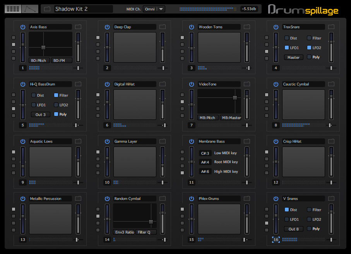Open BD:Pitch parameter selector on Axis Bass
This screenshot has width=351, height=254.
pyautogui.click(x=39, y=61)
